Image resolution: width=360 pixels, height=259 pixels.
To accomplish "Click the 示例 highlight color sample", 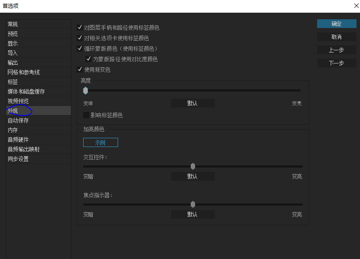I will point(101,143).
